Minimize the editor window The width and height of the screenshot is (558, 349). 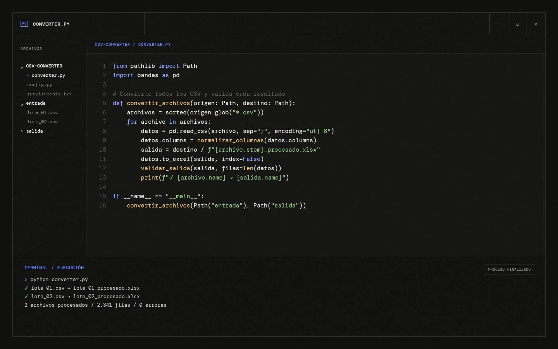[x=499, y=24]
